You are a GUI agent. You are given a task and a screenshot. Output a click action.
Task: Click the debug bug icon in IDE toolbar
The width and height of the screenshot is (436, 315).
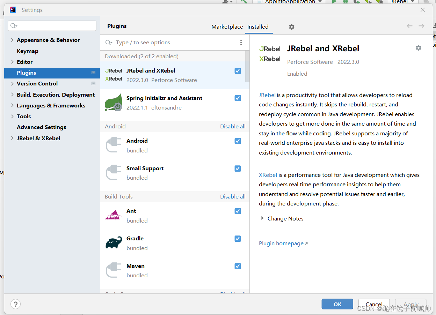tap(346, 2)
